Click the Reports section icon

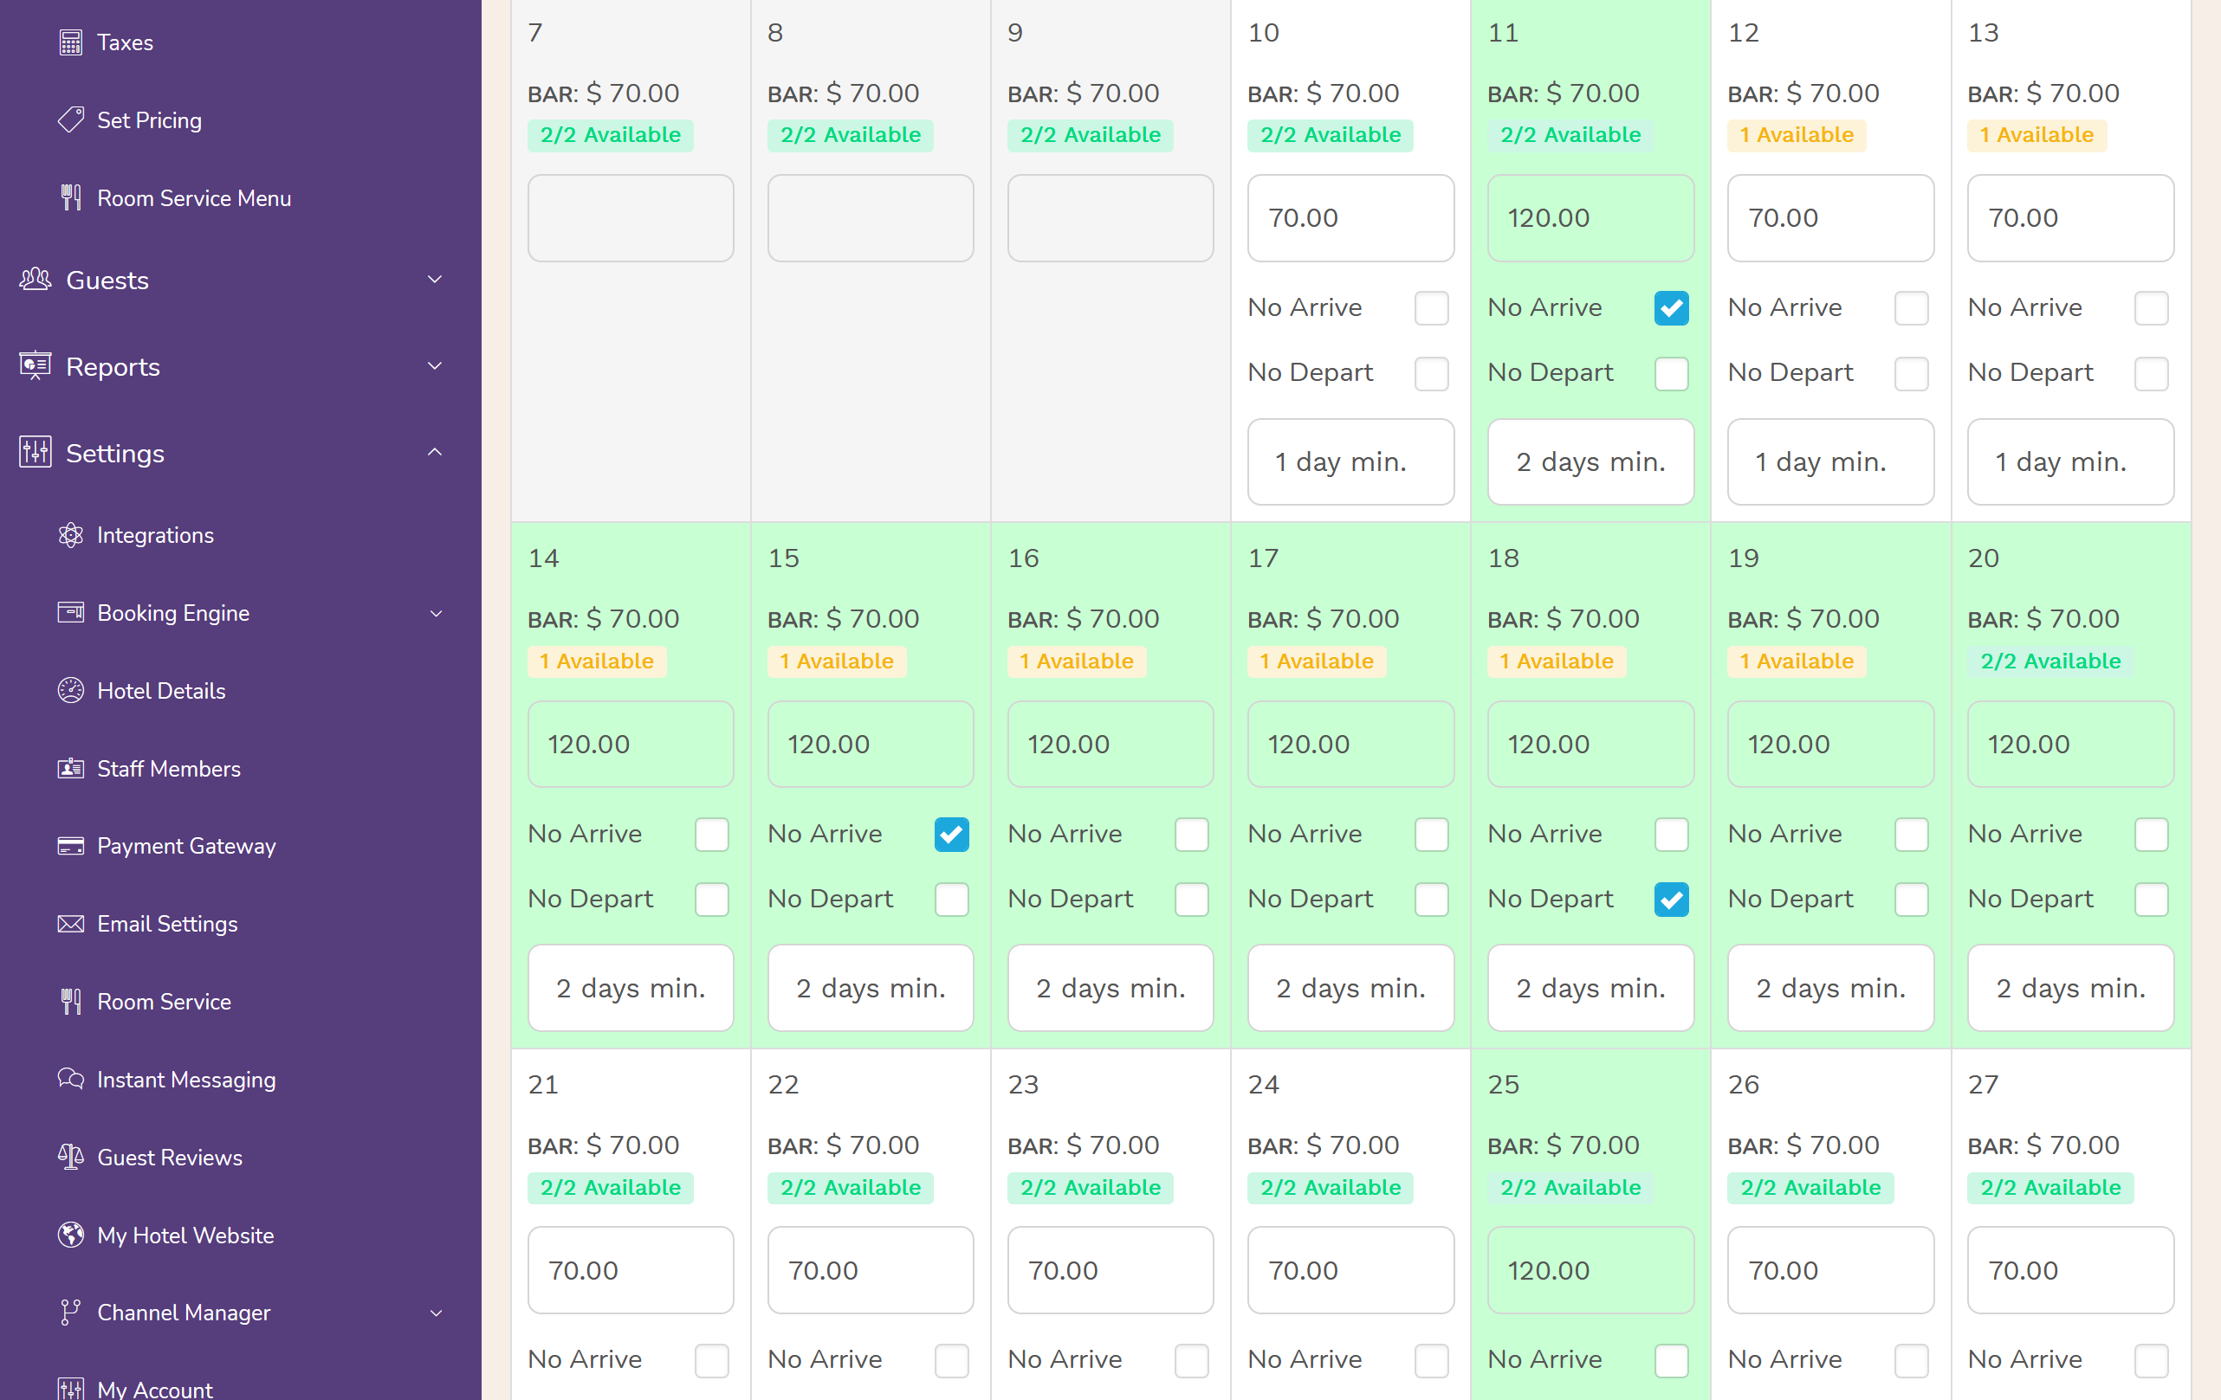(x=34, y=368)
